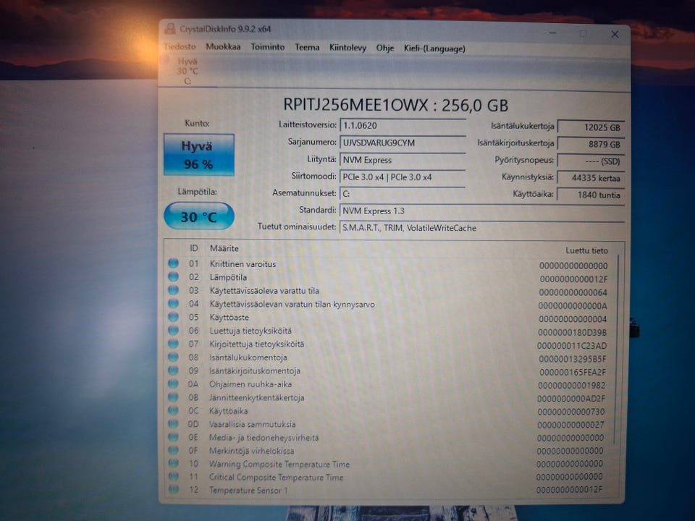This screenshot has width=695, height=521.
Task: Click the status orb for Kriittinen varoitus
Action: pos(173,263)
